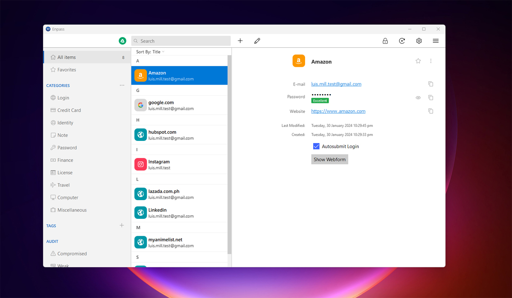Open the https://www.amazon.com website link
The width and height of the screenshot is (512, 298).
338,111
